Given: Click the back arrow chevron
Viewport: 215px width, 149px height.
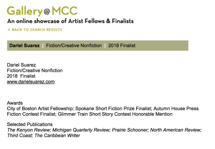Looking at the screenshot, I should [9, 30].
